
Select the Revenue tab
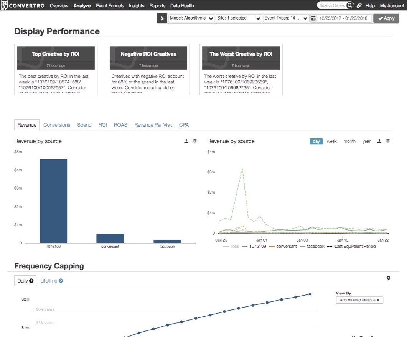pyautogui.click(x=27, y=125)
